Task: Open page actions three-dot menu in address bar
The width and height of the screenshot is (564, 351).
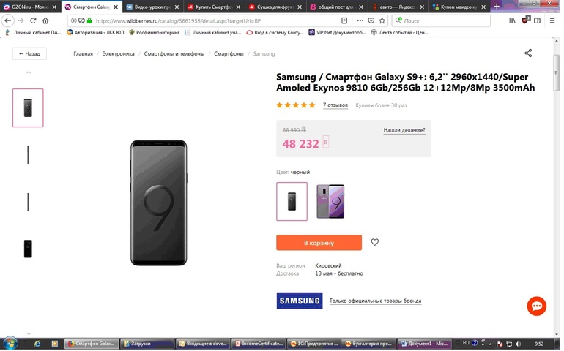Action: 360,20
